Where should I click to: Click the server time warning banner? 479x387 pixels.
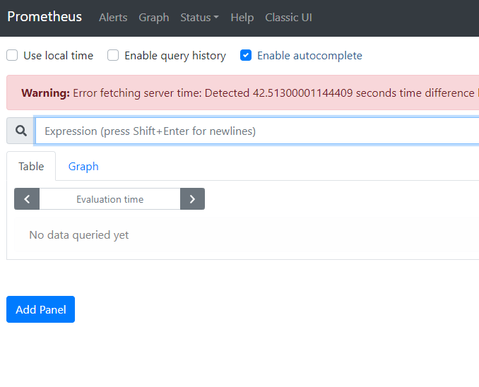pyautogui.click(x=247, y=93)
